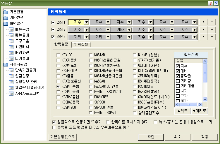The image size is (220, 144).
Task: Click minus button for 라인3
Action: pos(212,37)
